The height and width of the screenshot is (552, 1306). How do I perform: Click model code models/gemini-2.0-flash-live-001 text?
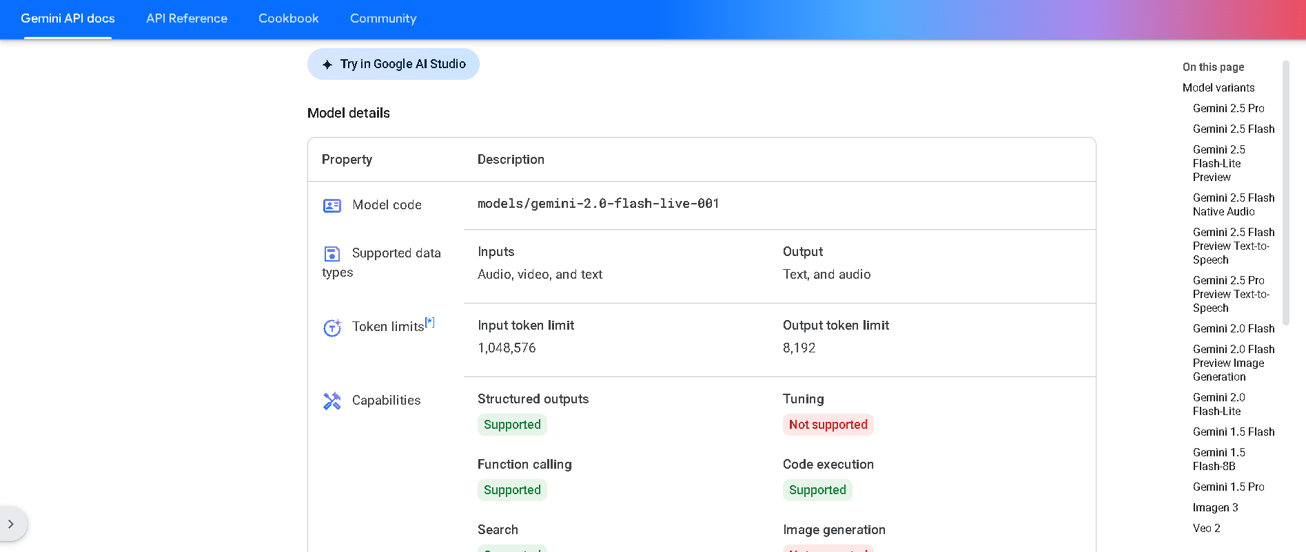(598, 204)
